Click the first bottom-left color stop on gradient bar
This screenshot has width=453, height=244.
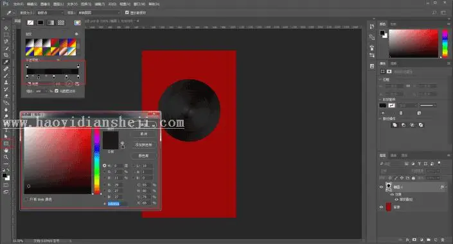27,77
